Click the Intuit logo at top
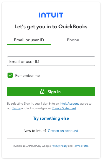 click(51, 15)
